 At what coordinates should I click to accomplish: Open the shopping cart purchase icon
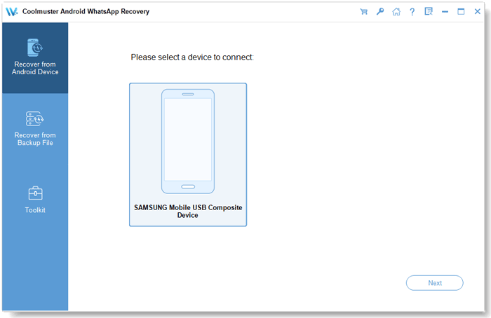364,12
